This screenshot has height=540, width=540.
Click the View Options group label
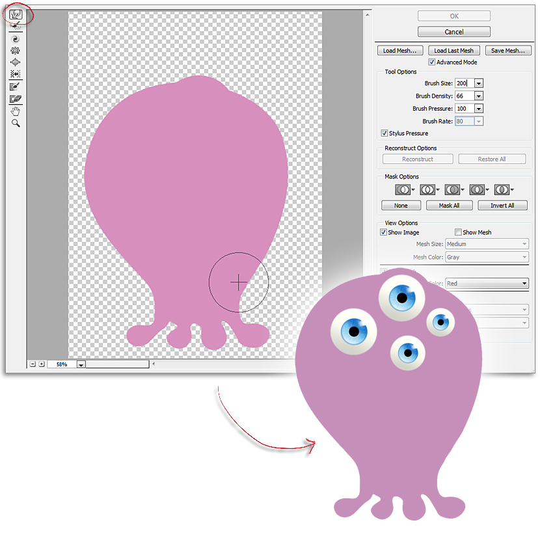point(401,223)
